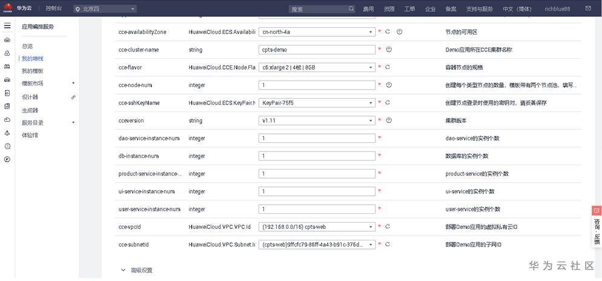Screen dimensions: 602x281
Task: Edit the user-service-instance-num field
Action: pos(317,209)
